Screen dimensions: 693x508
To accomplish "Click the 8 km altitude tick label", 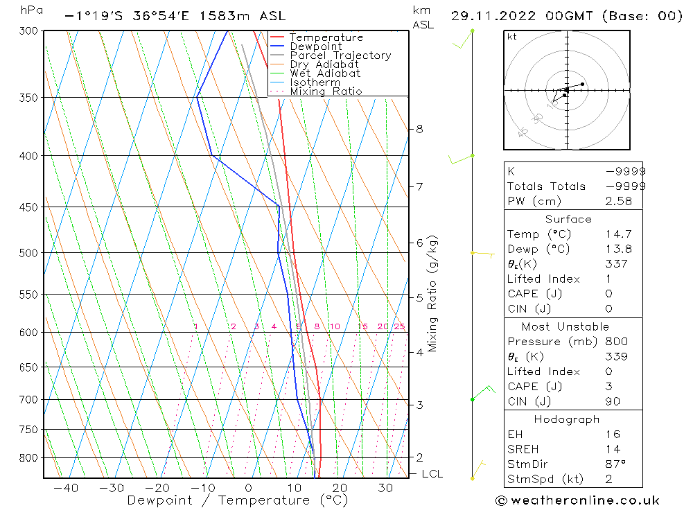I will coord(419,129).
